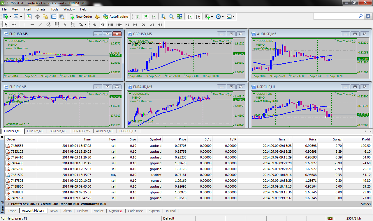Click into the search input field
Screen dimensions: 373x221
tap(336, 17)
